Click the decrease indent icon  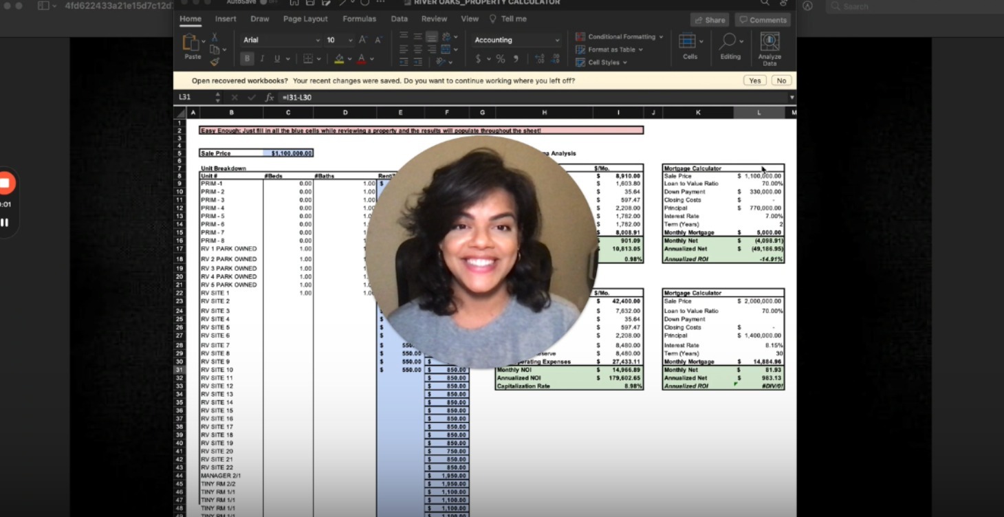[x=404, y=62]
